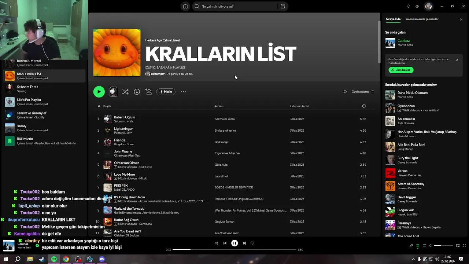Adjust the volume slider
The width and height of the screenshot is (469, 264).
(443, 246)
